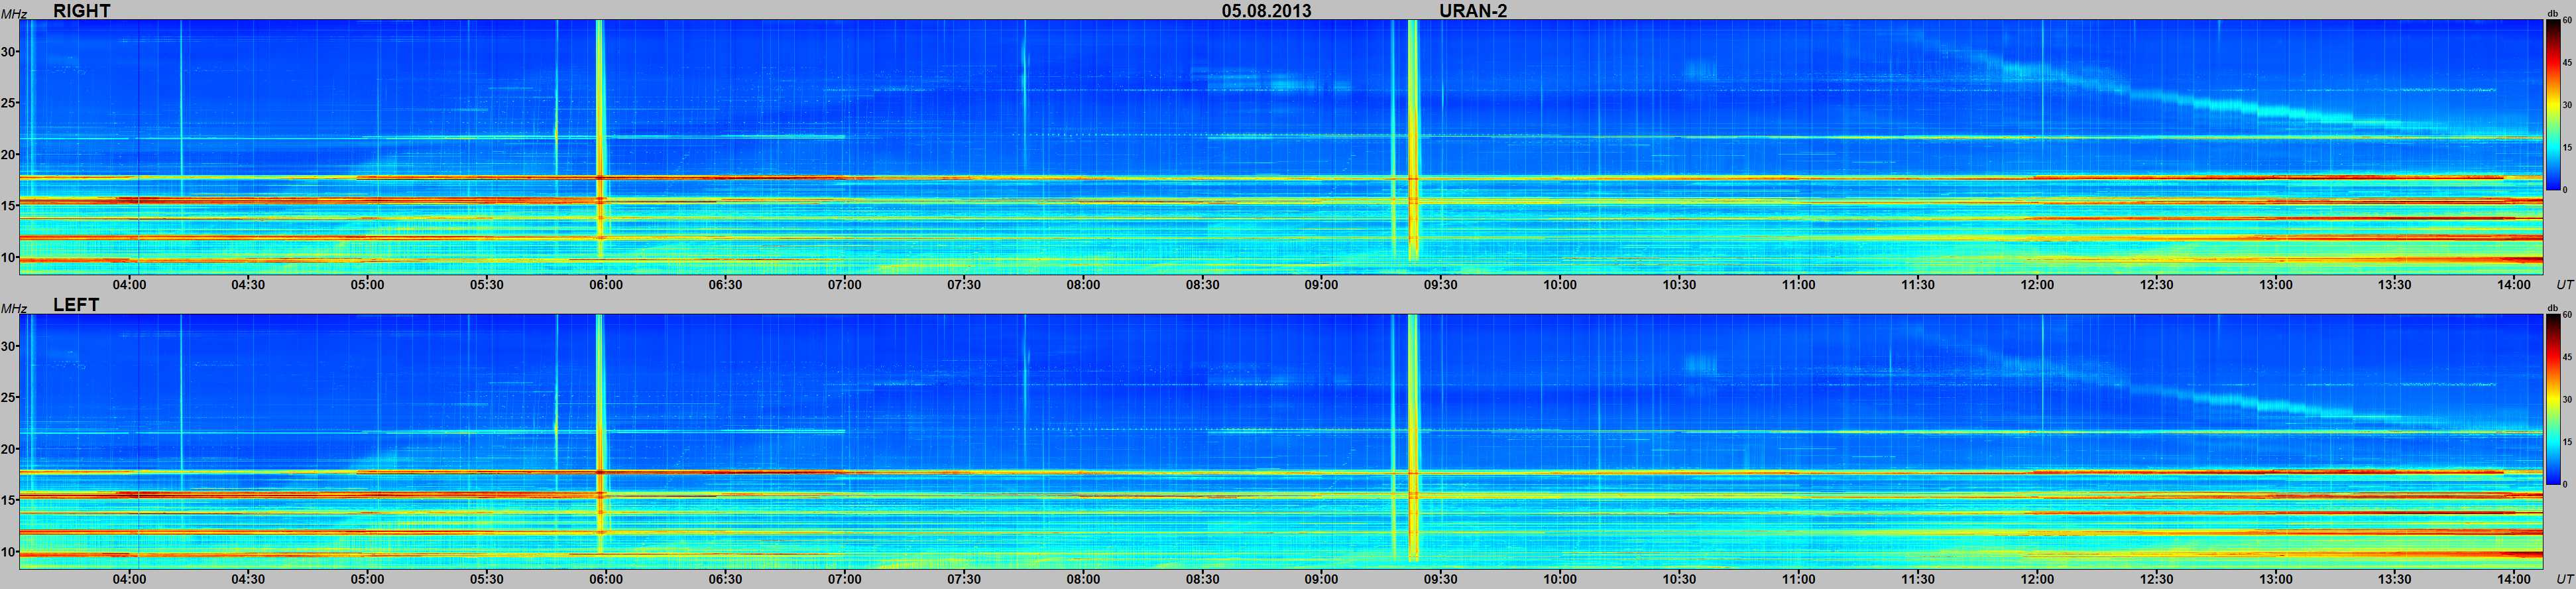
Task: Click the 15 MHz tick of LEFT panel
Action: pos(9,500)
